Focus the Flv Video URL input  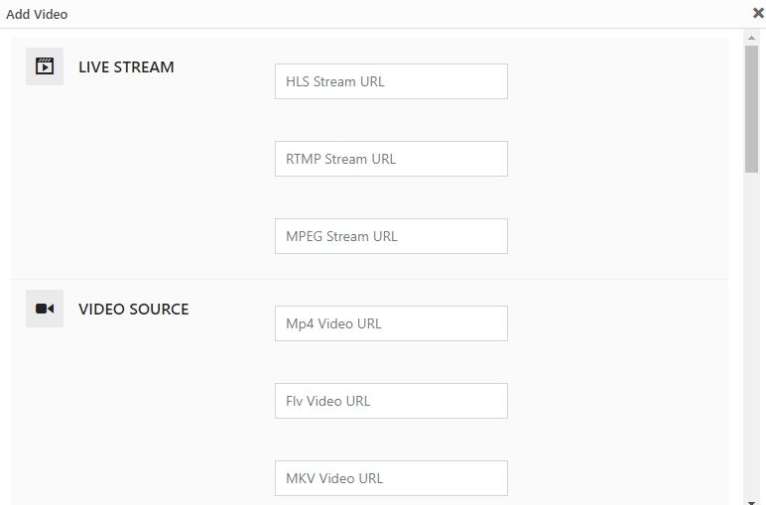(x=391, y=401)
